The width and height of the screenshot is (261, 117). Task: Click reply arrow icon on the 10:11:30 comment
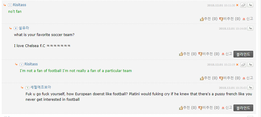pos(250,5)
